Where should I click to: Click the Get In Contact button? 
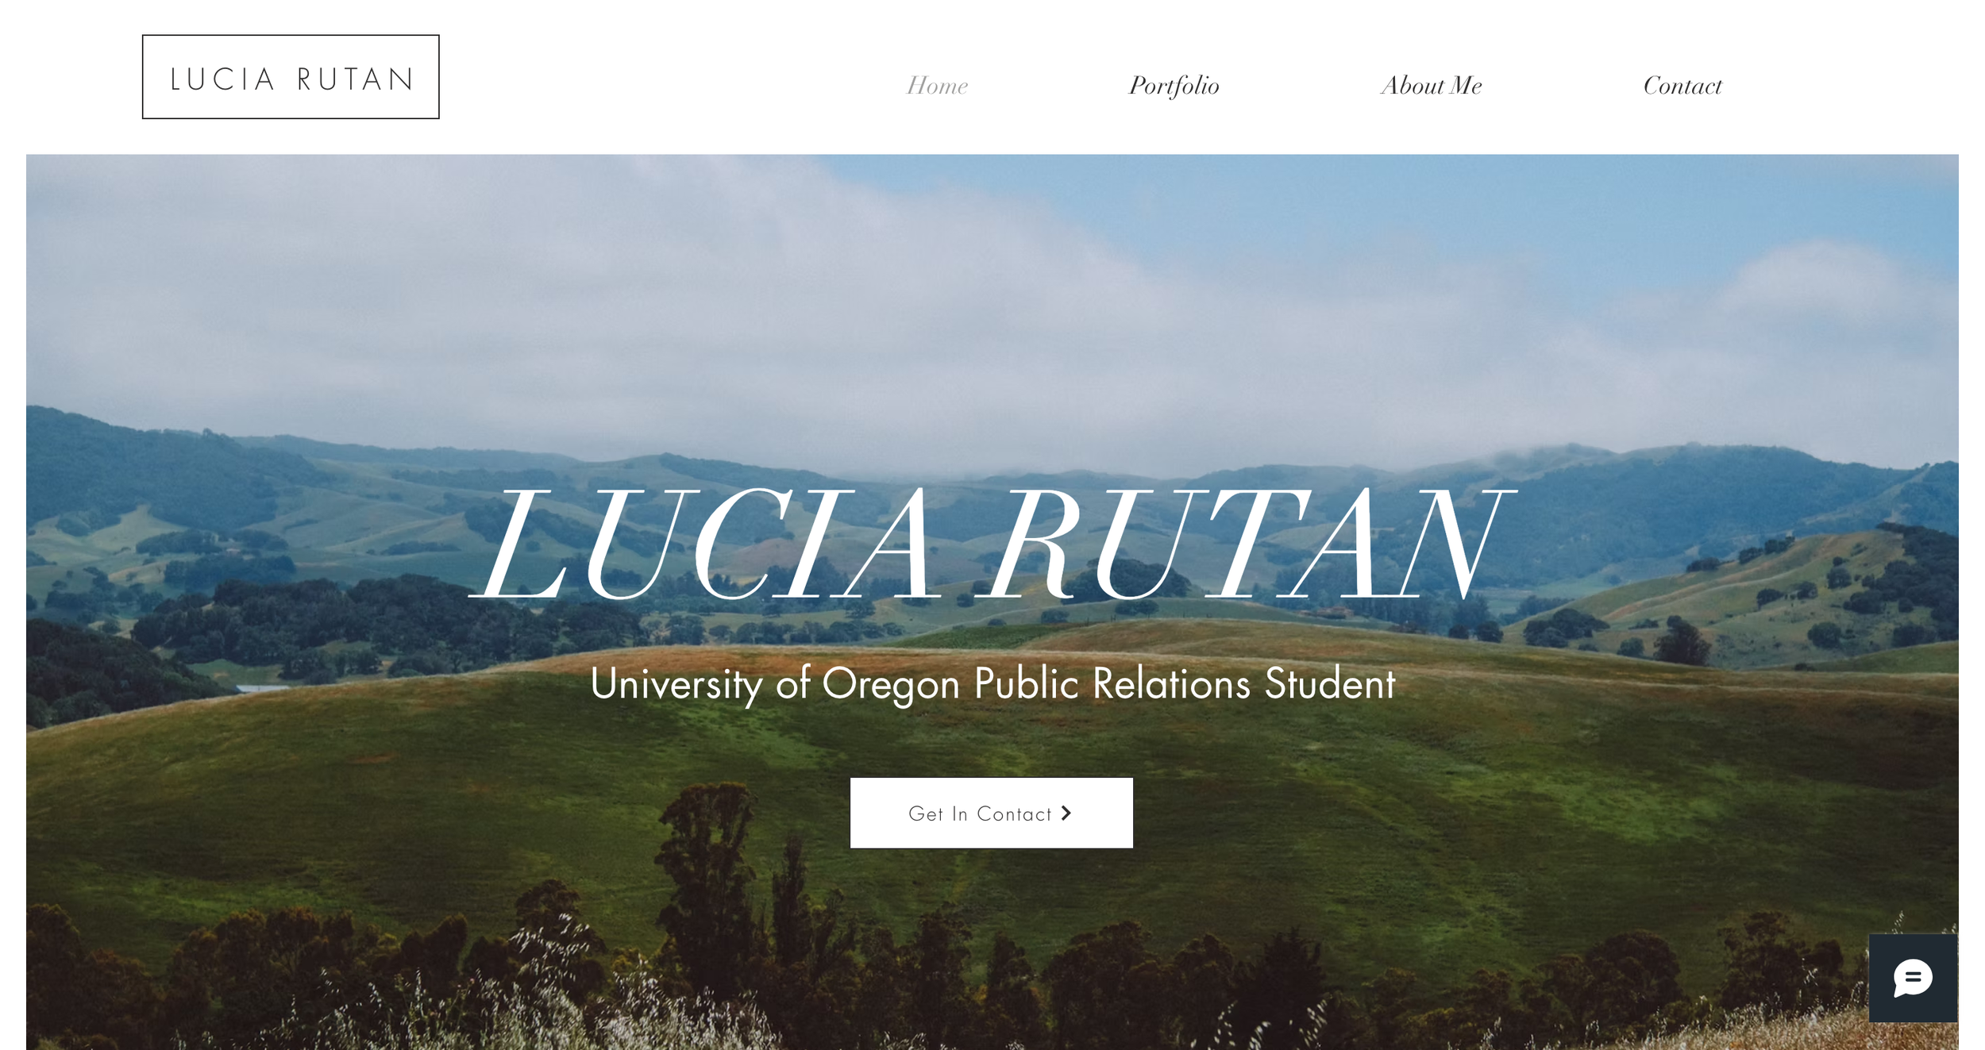991,813
